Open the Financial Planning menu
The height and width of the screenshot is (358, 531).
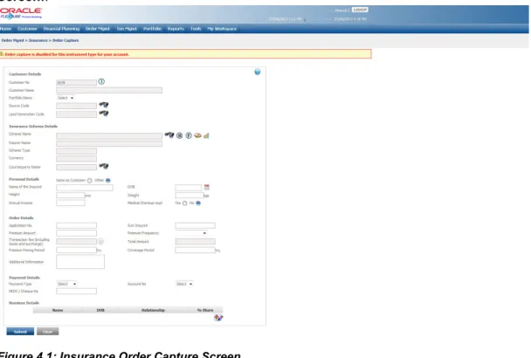61,29
